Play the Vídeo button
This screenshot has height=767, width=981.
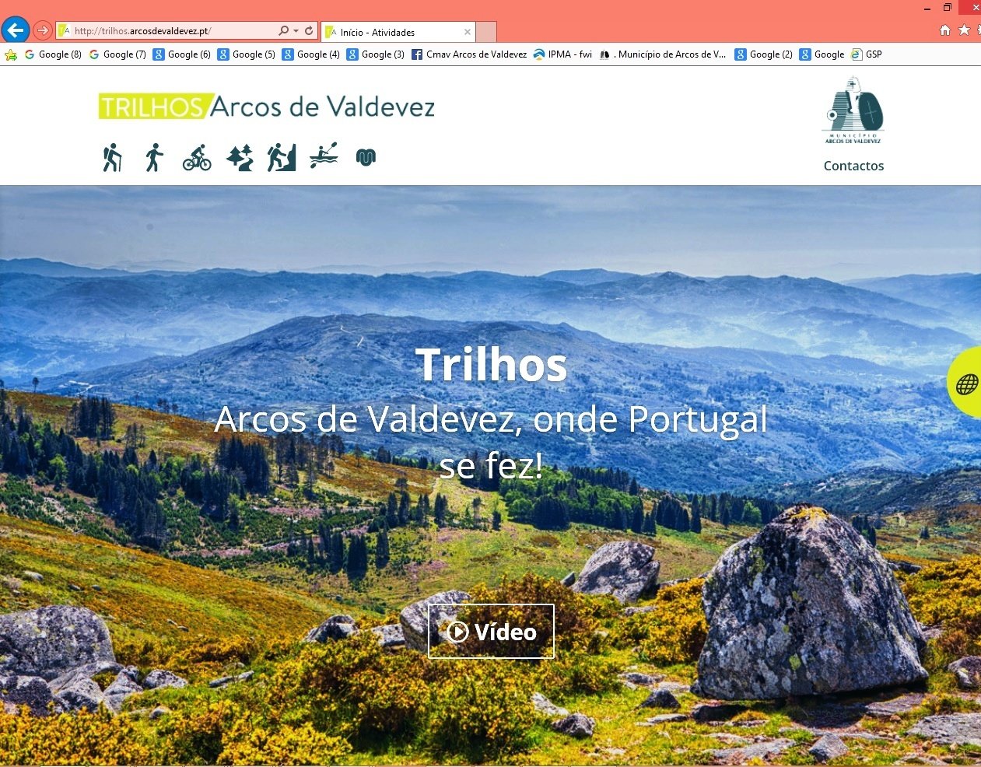(491, 631)
